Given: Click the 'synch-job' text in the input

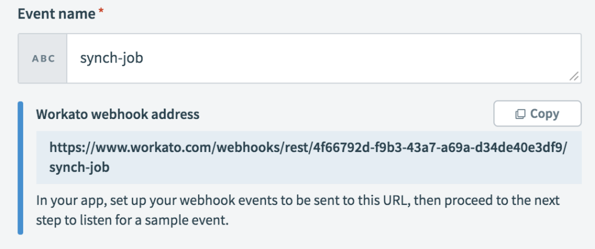Looking at the screenshot, I should click(111, 59).
